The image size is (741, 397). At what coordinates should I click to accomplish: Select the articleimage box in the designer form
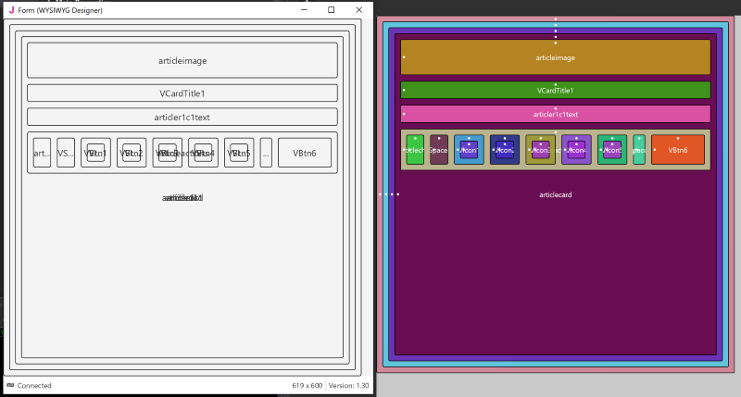182,60
